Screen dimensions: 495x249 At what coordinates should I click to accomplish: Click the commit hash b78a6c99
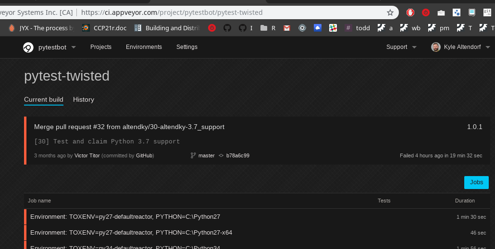point(238,155)
